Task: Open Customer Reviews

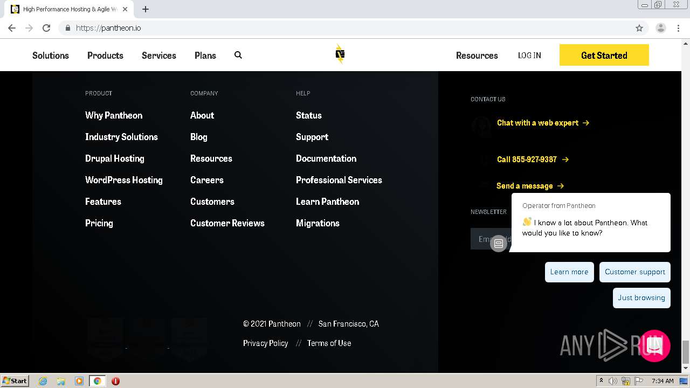Action: tap(227, 223)
